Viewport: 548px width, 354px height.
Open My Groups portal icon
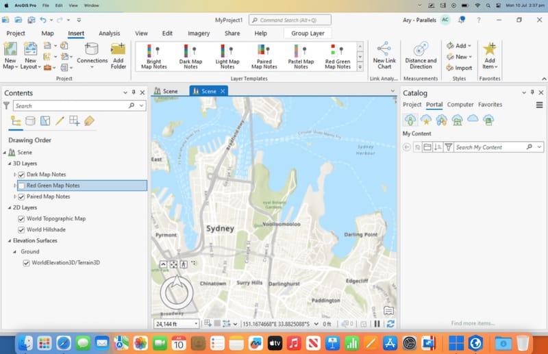pos(441,120)
